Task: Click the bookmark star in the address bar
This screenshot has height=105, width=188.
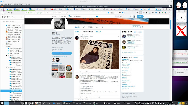Action: 123,13
